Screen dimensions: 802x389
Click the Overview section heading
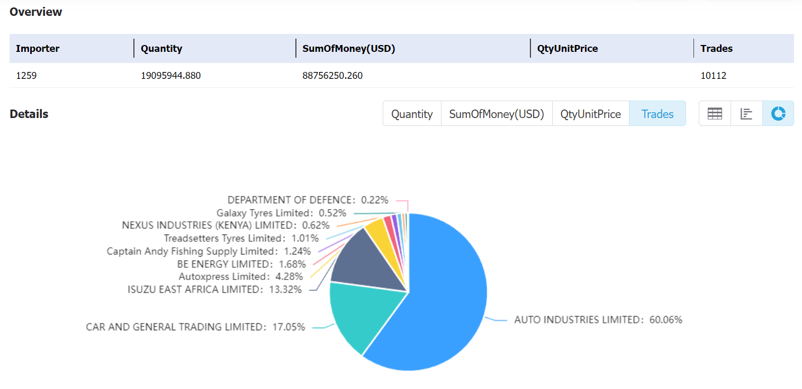tap(36, 12)
